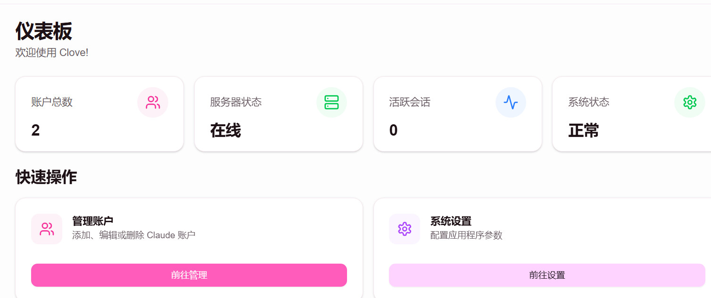The height and width of the screenshot is (298, 711).
Task: Click the users icon next to 管理账户
Action: click(x=47, y=229)
